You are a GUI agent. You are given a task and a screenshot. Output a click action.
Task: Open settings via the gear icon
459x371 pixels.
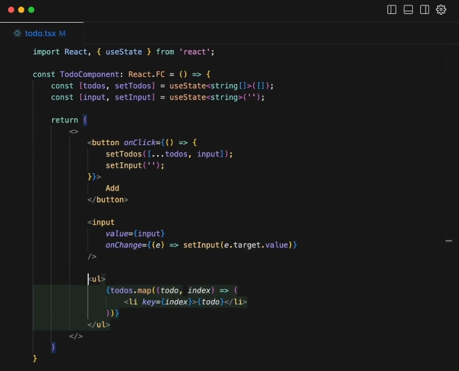click(x=441, y=10)
